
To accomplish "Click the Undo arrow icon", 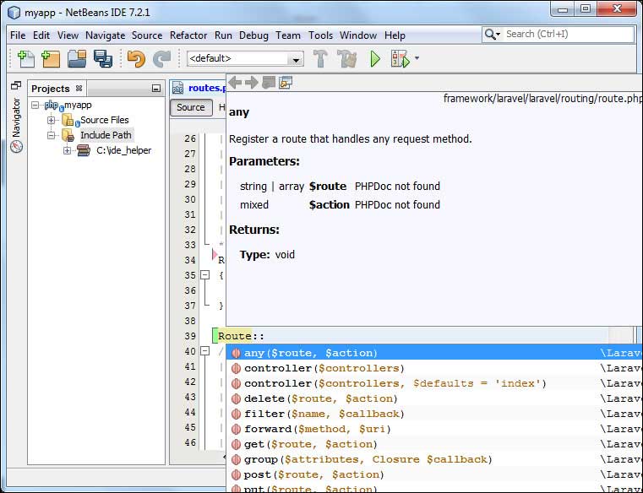I will point(135,59).
